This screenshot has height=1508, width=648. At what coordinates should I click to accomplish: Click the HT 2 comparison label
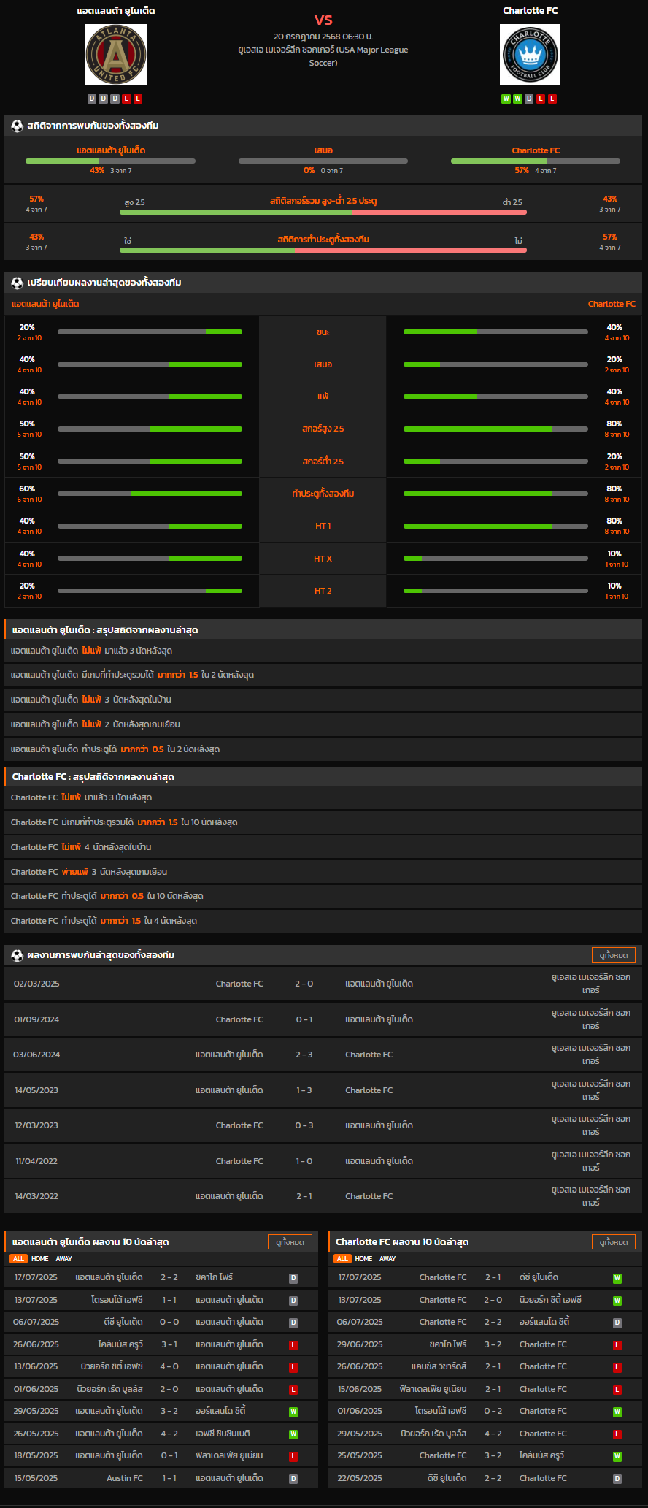click(323, 591)
